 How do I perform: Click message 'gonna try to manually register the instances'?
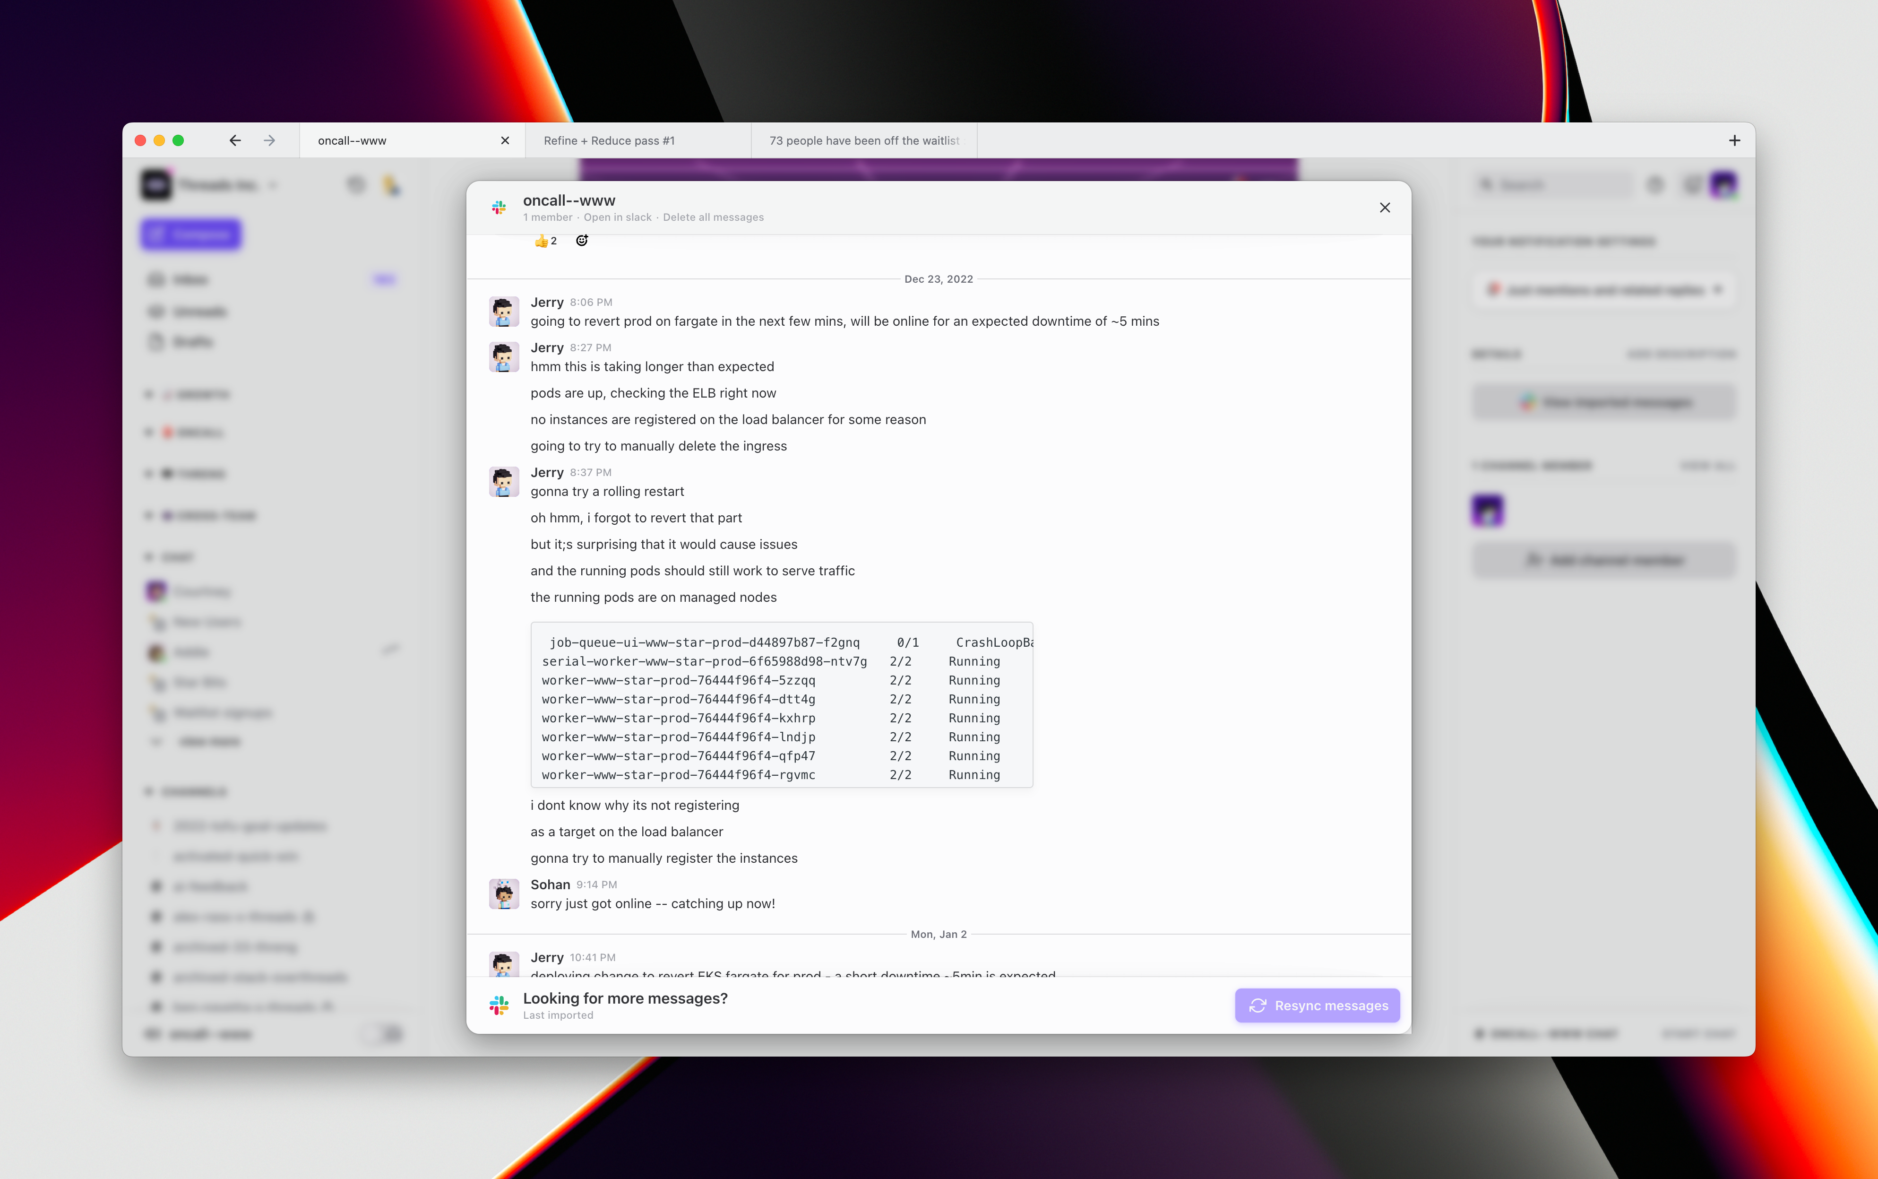coord(664,858)
